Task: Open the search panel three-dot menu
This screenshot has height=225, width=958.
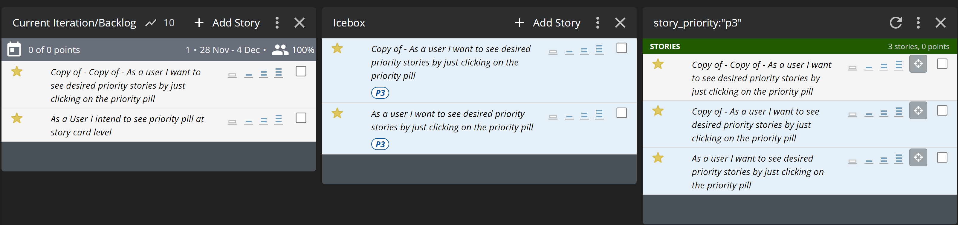Action: click(x=918, y=23)
